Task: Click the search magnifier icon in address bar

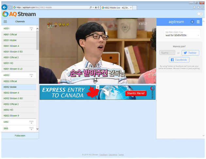Action: (x=91, y=7)
